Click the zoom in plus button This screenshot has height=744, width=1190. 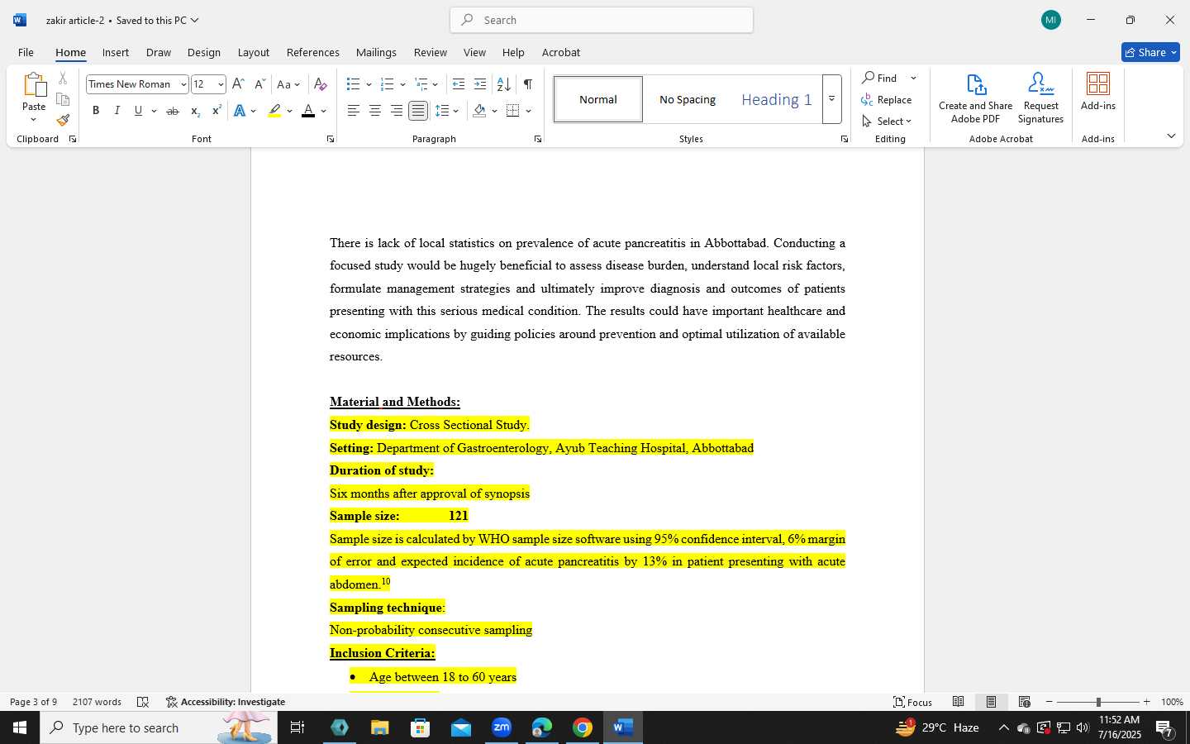point(1146,702)
